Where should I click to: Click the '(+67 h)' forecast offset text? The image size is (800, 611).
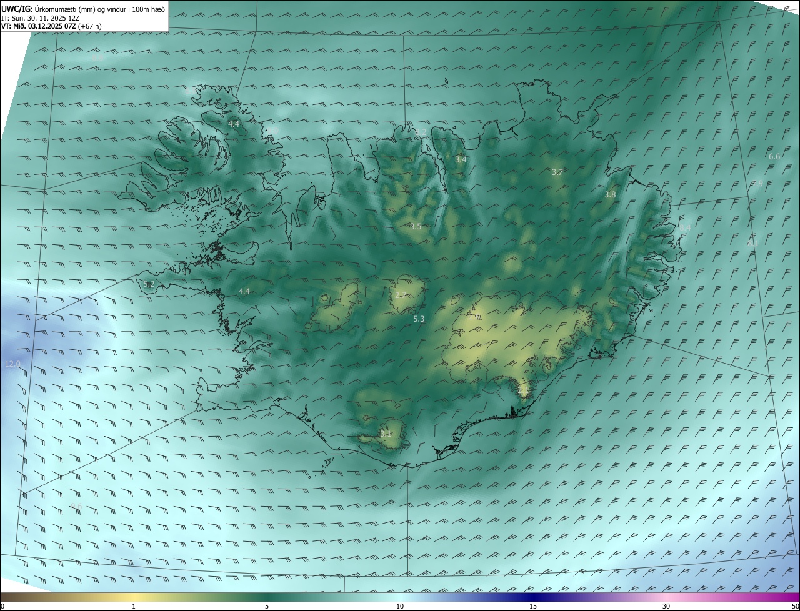[x=91, y=26]
